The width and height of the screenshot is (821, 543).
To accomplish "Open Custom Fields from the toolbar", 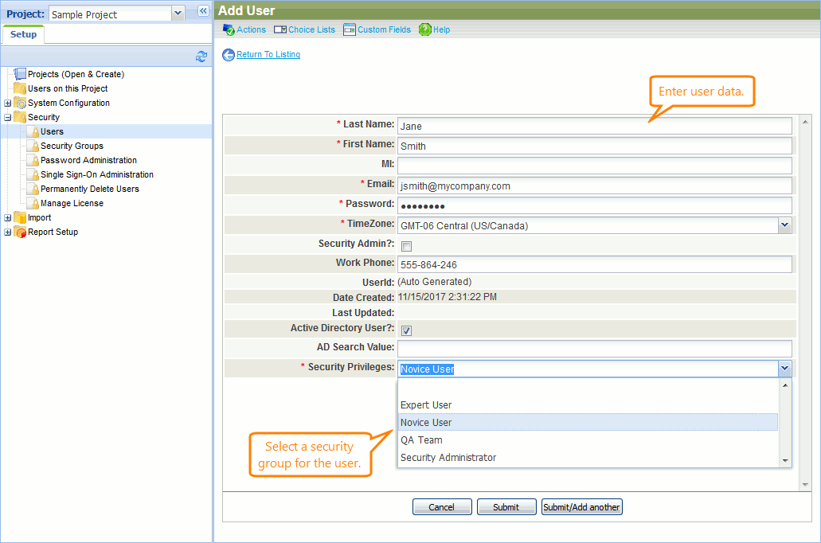I will pyautogui.click(x=350, y=29).
